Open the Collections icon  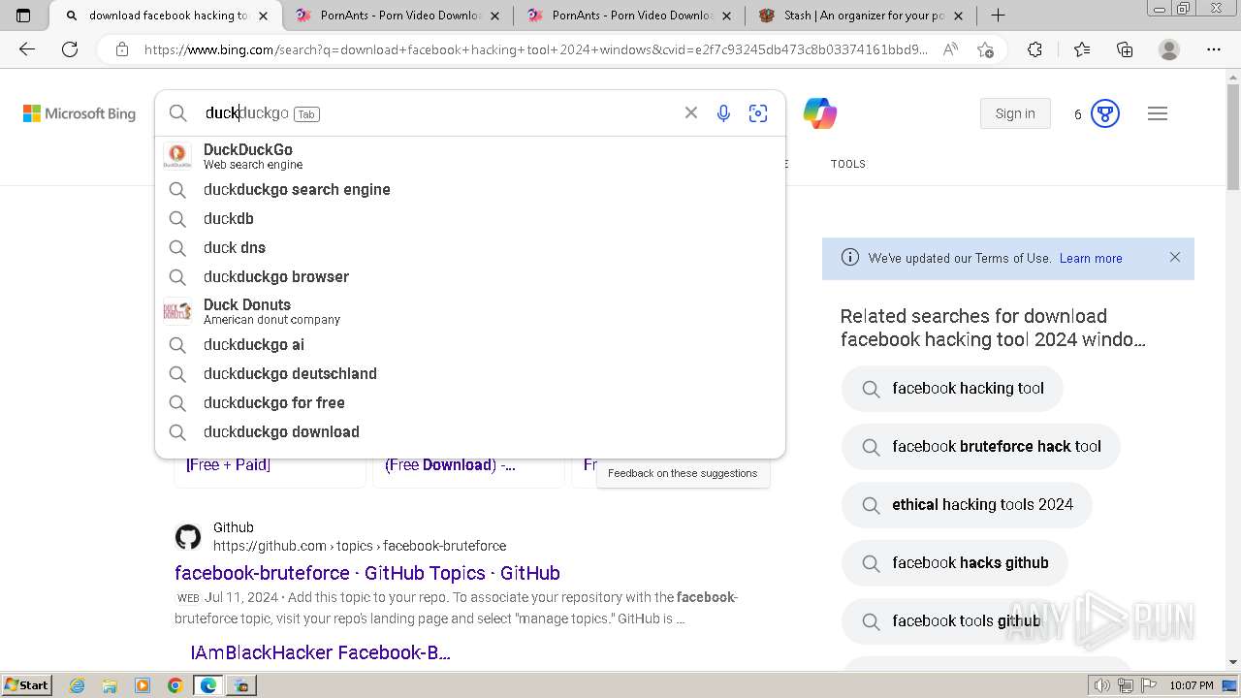(x=1125, y=49)
